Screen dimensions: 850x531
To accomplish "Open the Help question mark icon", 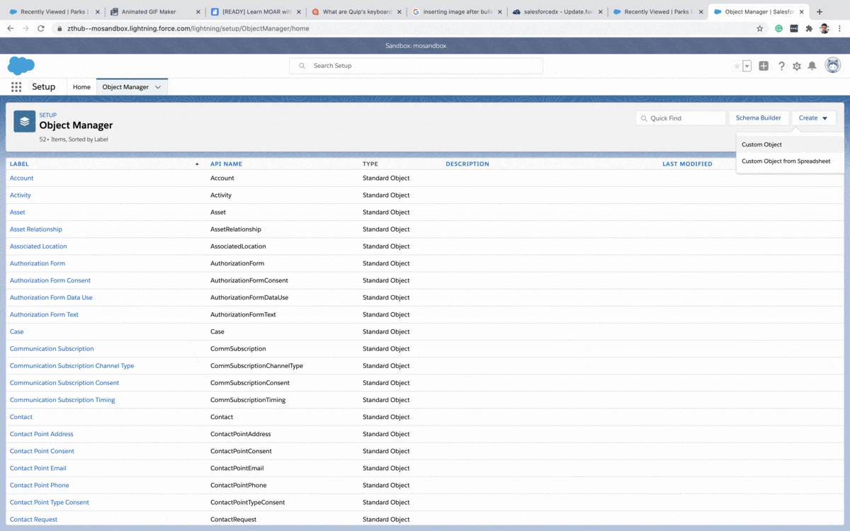I will click(781, 66).
